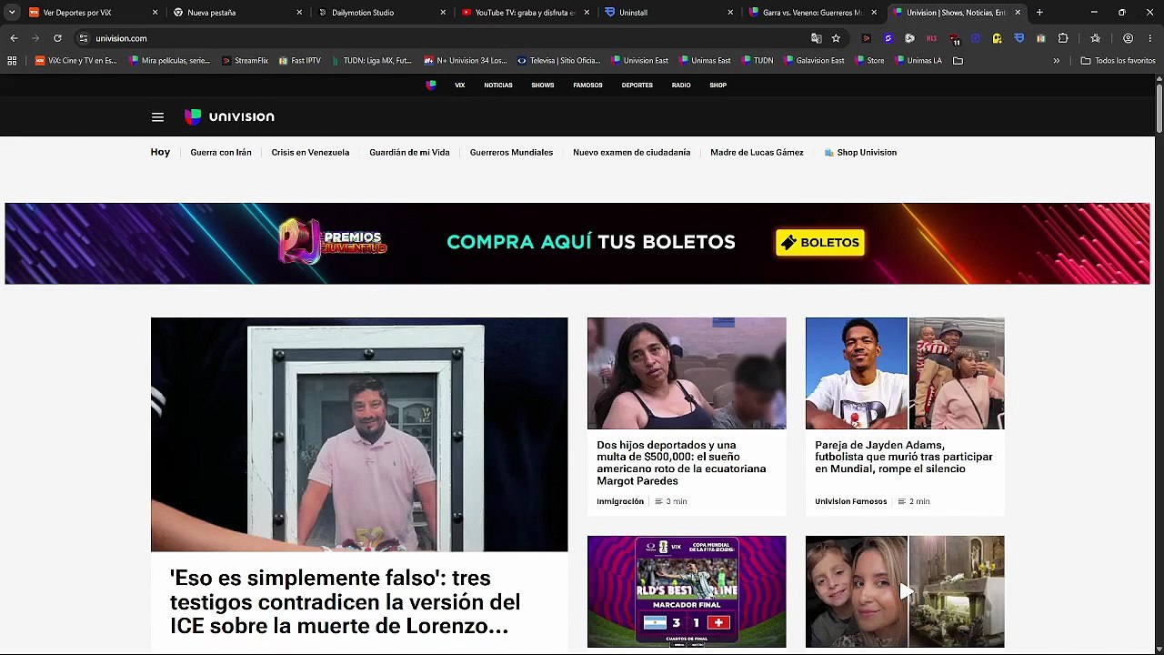Open the Margot Paredes story thumbnail
1164x655 pixels.
coord(687,373)
